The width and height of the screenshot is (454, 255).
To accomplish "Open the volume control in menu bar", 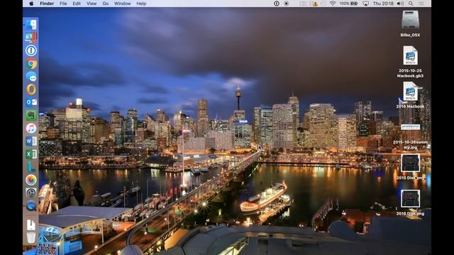I will click(x=400, y=4).
